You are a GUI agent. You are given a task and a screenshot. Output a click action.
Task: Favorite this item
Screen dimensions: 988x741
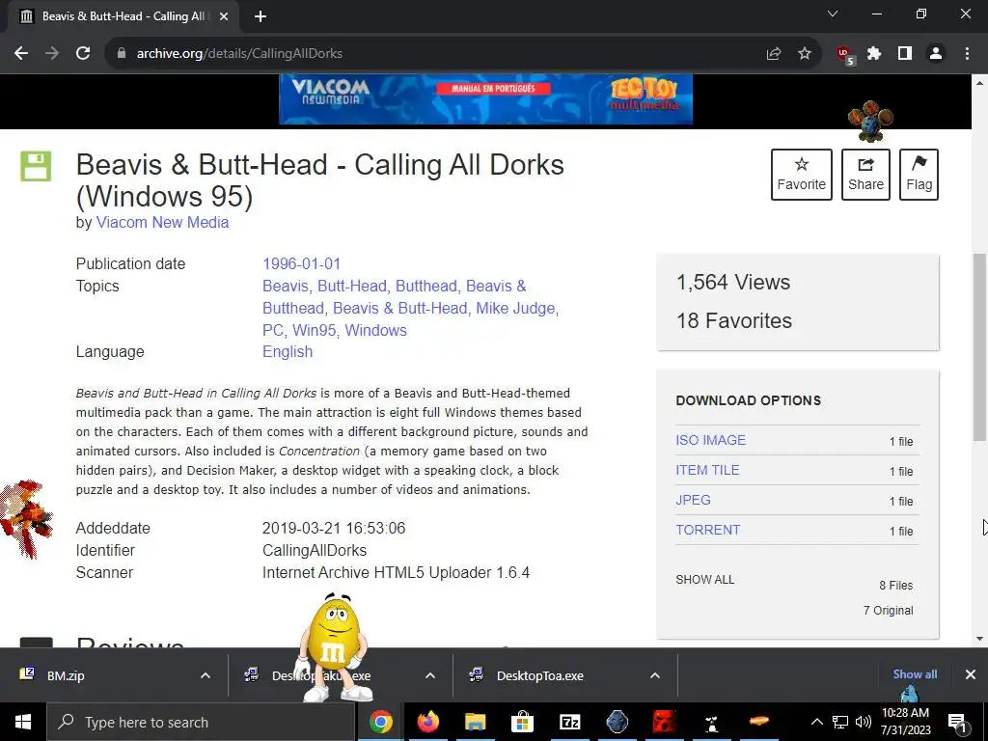[x=802, y=175]
